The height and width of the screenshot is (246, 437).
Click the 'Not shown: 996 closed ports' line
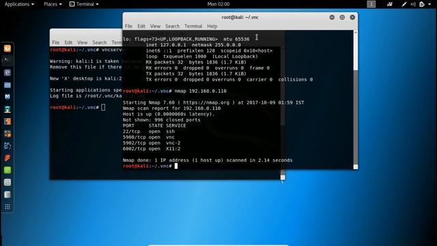pos(161,120)
